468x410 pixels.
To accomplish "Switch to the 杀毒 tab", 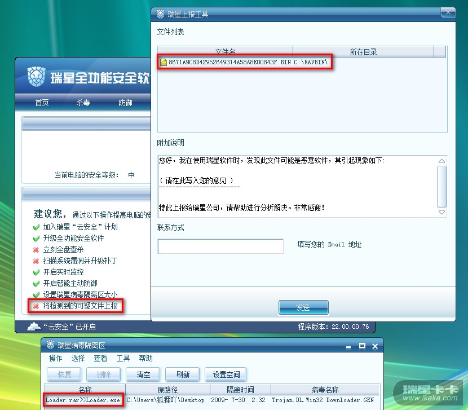I will (83, 103).
